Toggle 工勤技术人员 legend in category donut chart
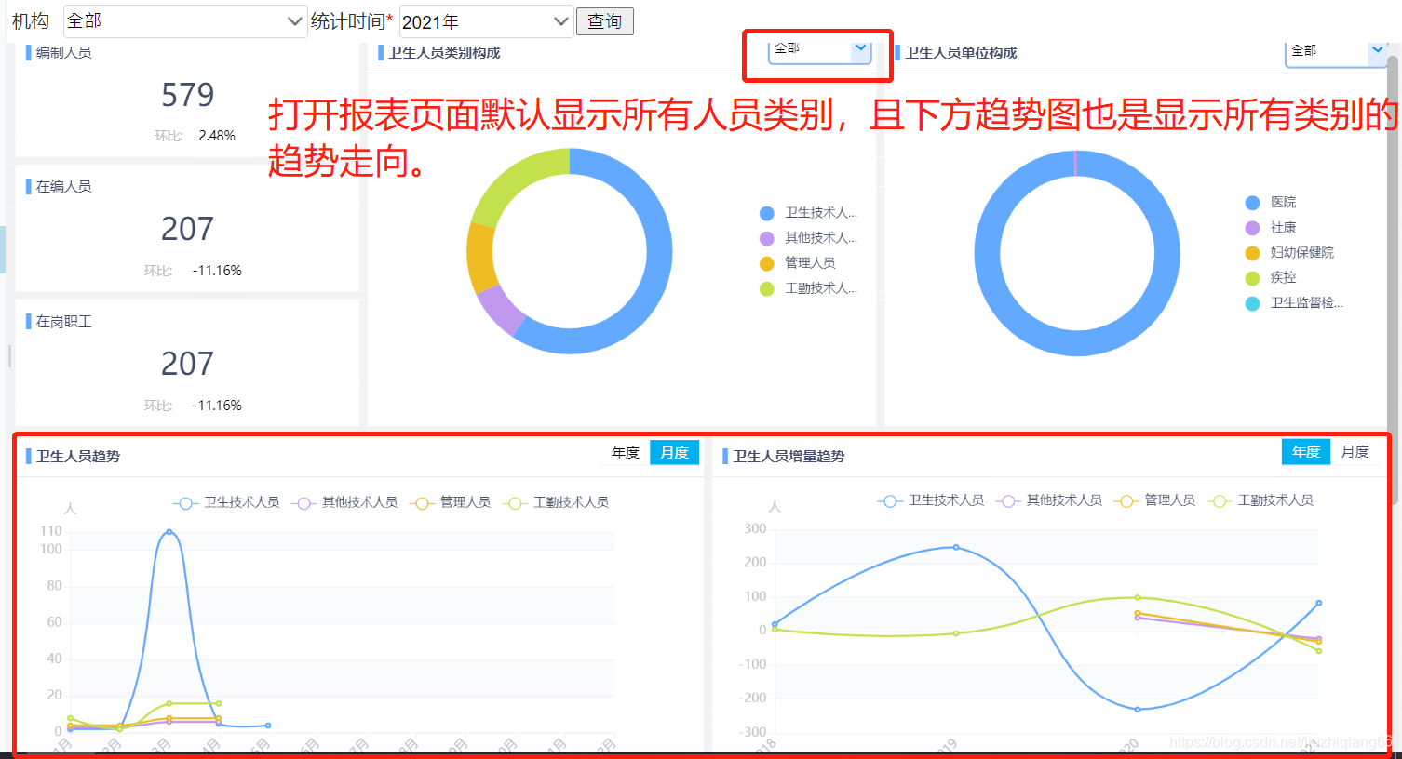Viewport: 1402px width, 759px height. click(x=808, y=288)
